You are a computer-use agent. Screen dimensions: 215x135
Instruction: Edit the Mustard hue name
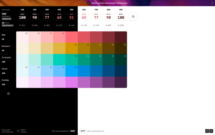click(6, 46)
